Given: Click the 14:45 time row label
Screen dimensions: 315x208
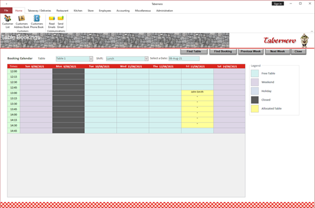Looking at the screenshot, I should pos(14,131).
